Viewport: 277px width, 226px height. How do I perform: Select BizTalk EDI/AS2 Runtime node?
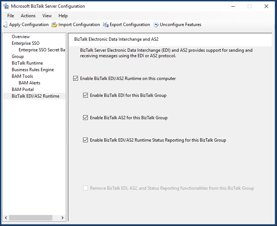coord(35,96)
